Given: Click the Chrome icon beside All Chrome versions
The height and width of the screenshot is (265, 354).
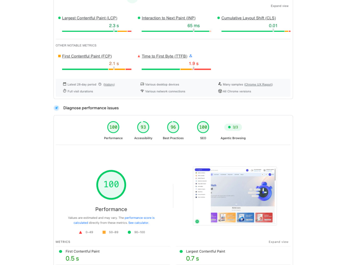Looking at the screenshot, I should point(220,91).
